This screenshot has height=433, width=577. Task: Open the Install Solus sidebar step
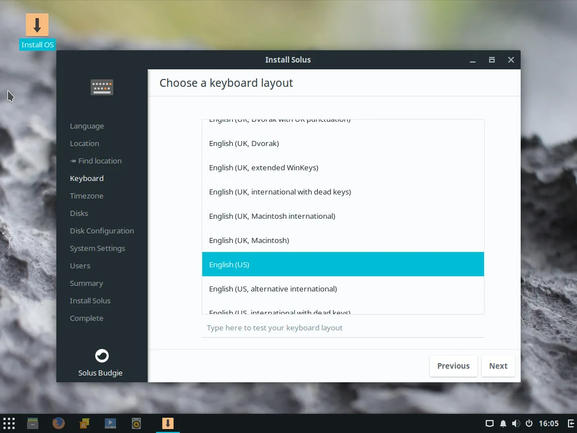(90, 301)
